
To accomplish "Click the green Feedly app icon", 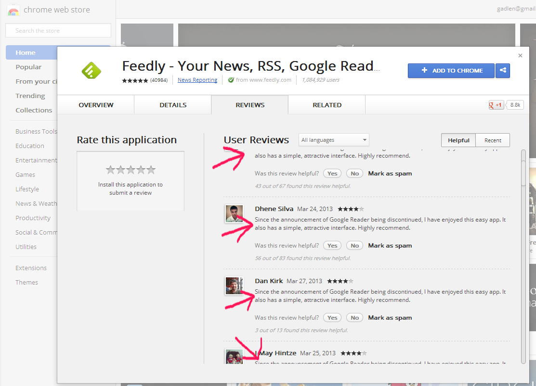I will coord(92,70).
